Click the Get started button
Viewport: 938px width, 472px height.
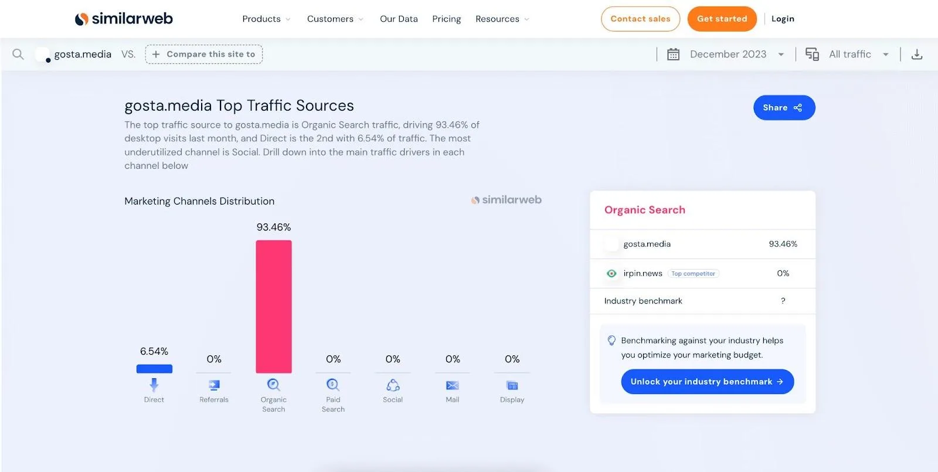tap(722, 19)
